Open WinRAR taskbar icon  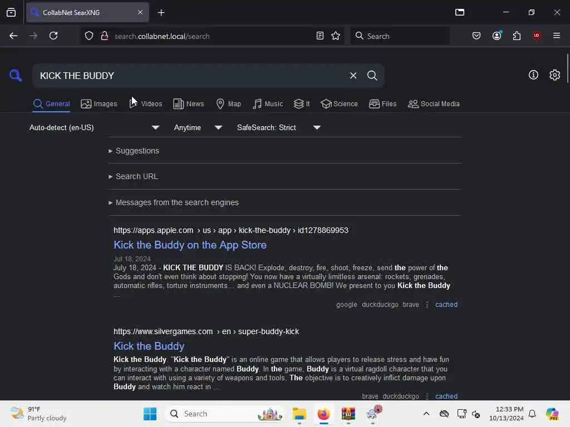coord(348,414)
